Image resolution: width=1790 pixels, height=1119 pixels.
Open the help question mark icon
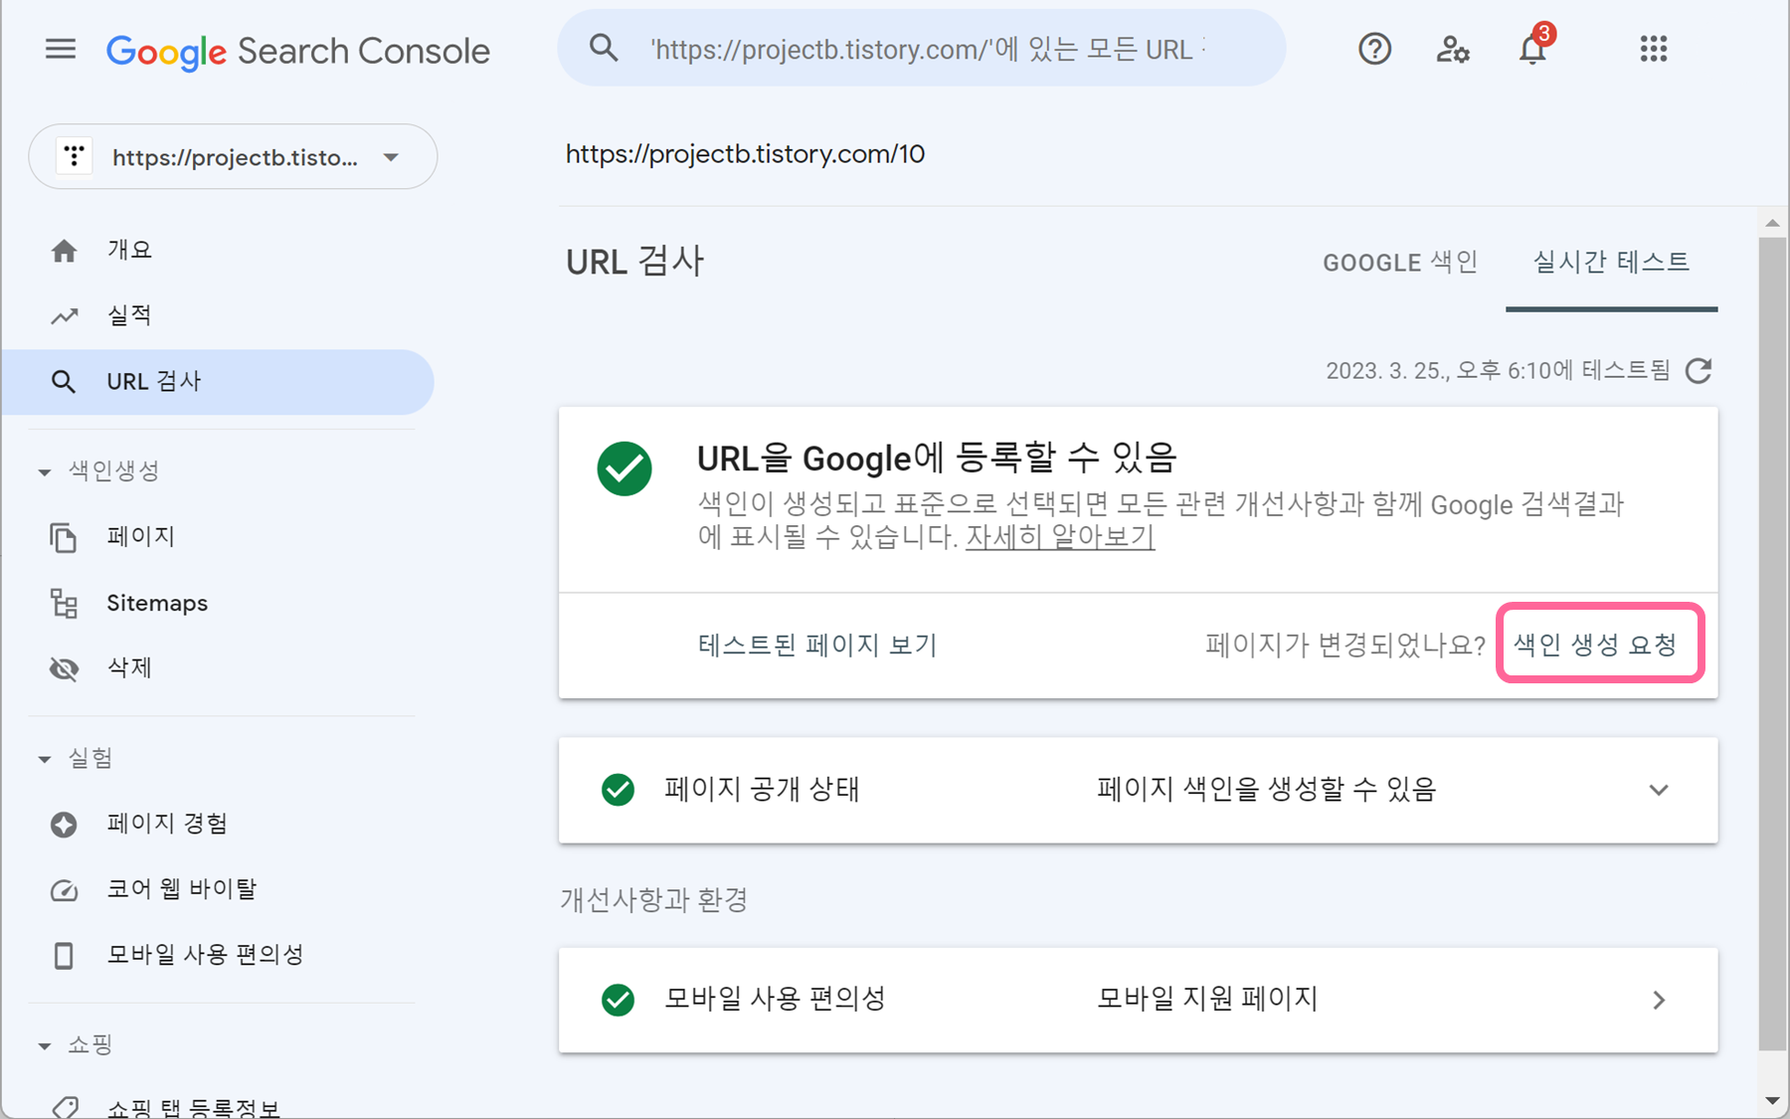click(x=1374, y=49)
